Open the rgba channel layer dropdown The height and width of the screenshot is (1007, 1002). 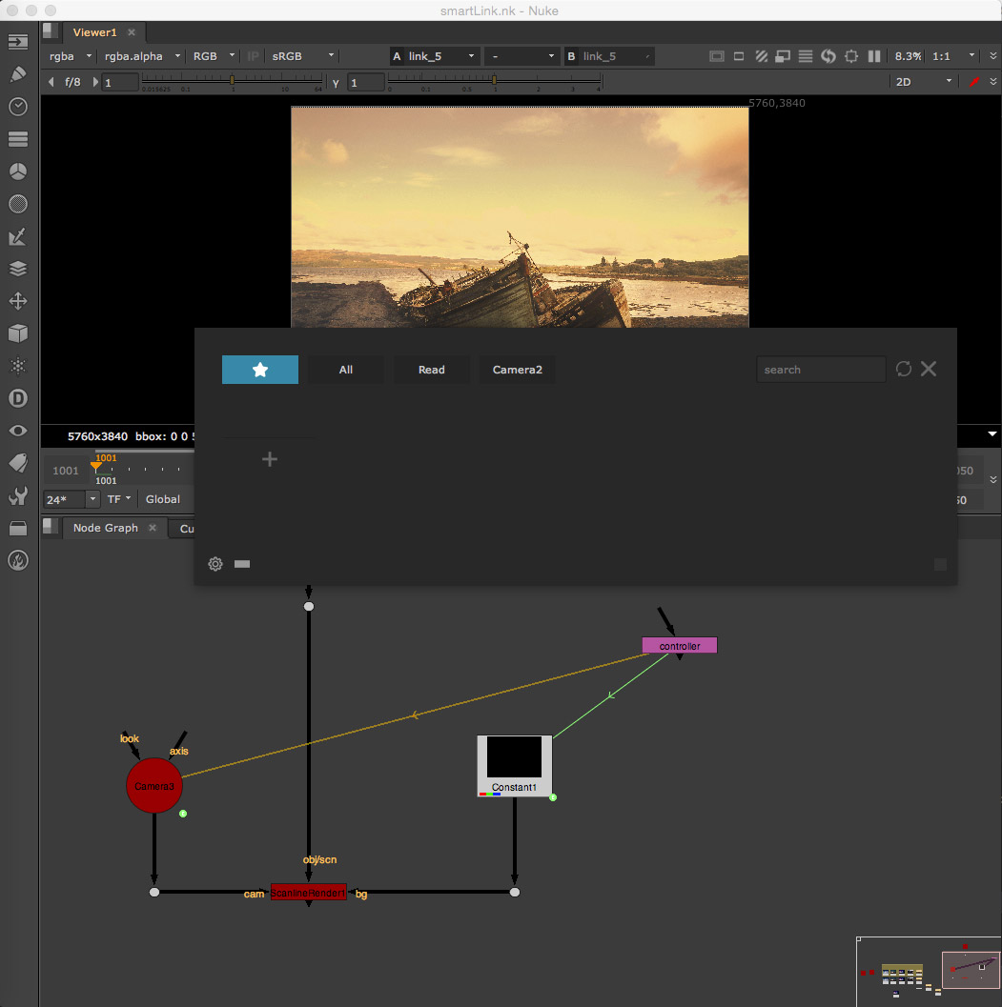pos(70,56)
